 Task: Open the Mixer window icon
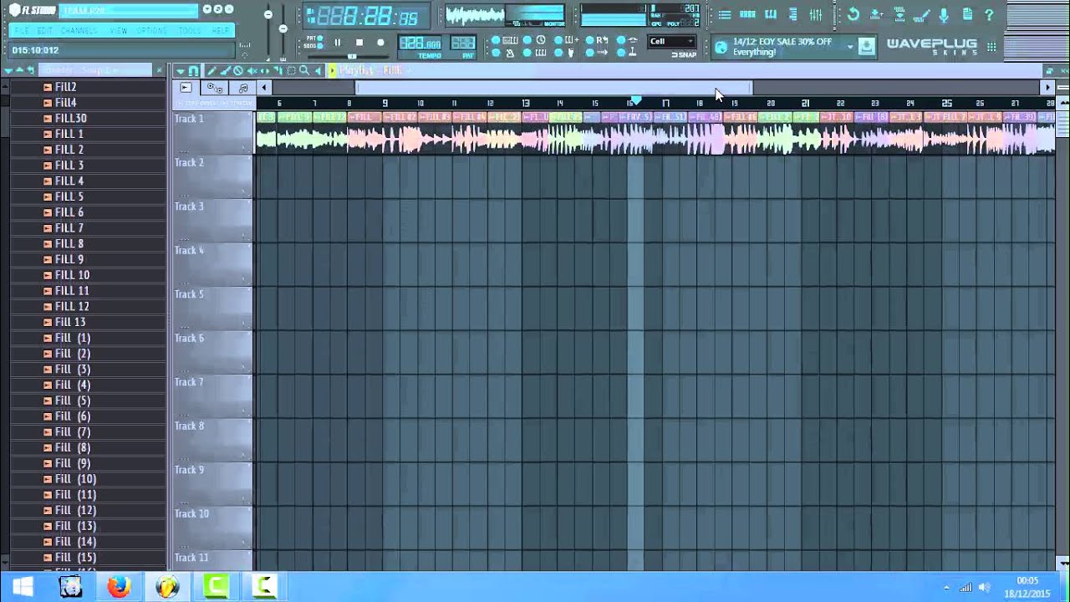pyautogui.click(x=816, y=14)
